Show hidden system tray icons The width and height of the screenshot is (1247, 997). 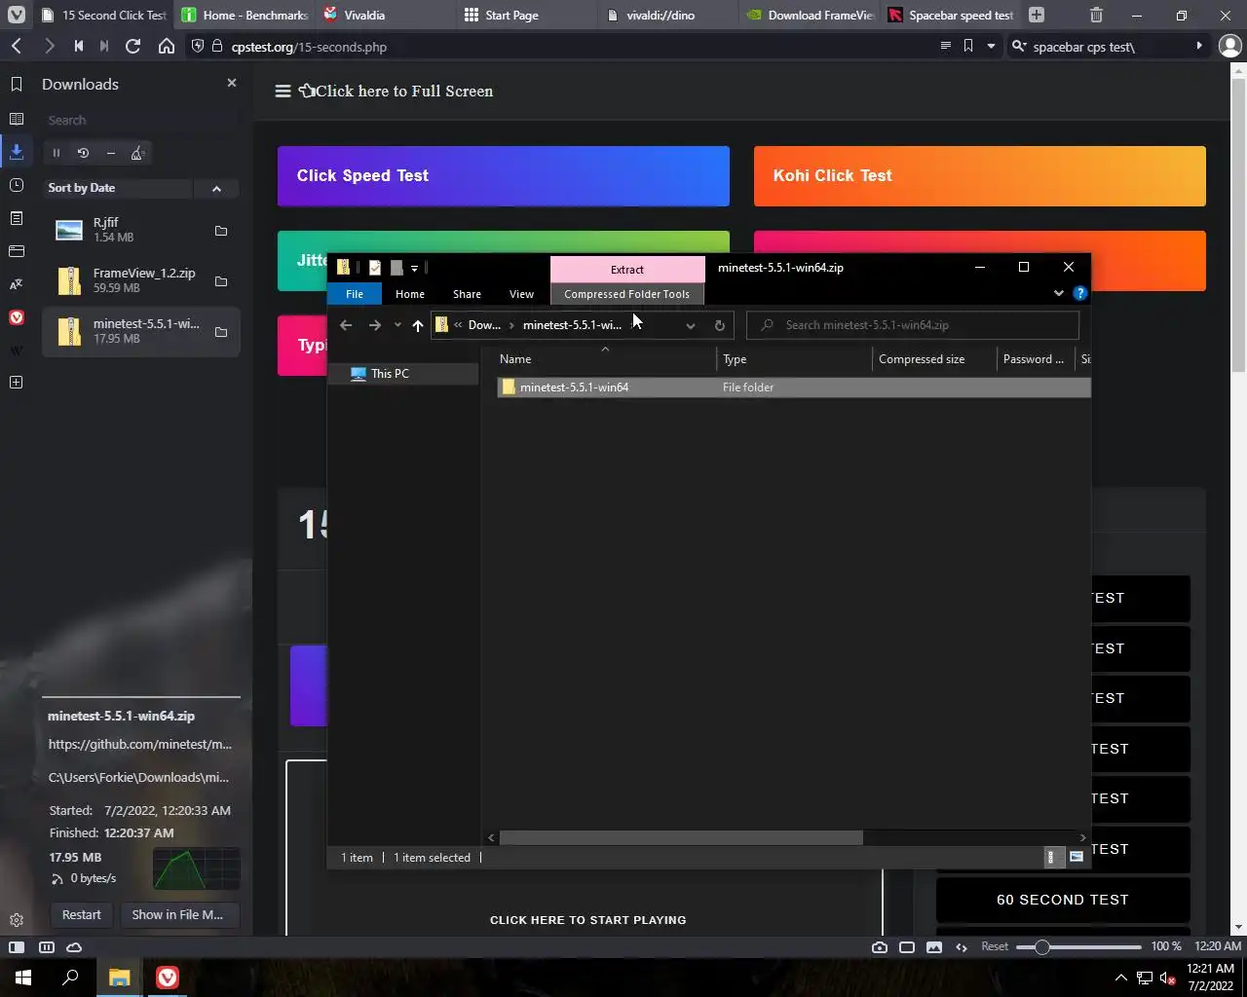pyautogui.click(x=1120, y=978)
